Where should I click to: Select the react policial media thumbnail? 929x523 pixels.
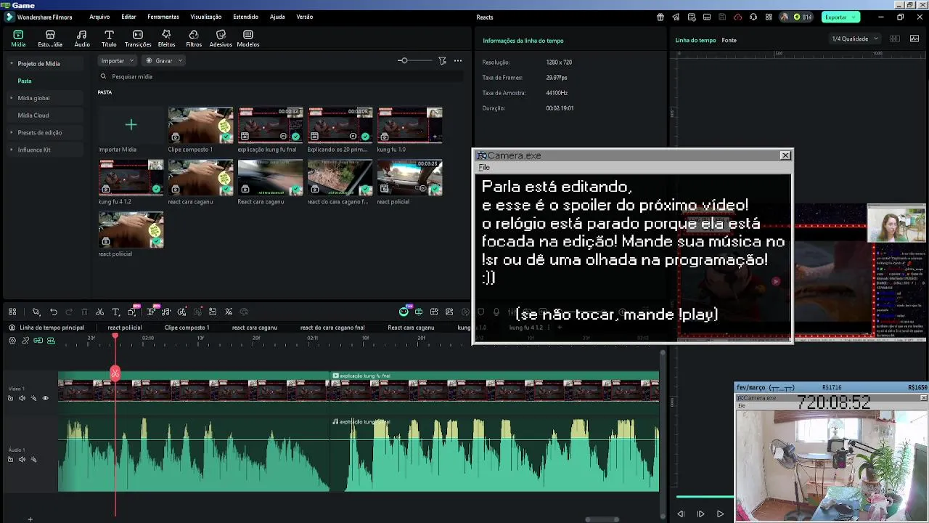(x=409, y=178)
